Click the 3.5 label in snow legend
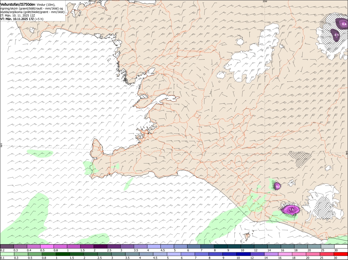 136,250
